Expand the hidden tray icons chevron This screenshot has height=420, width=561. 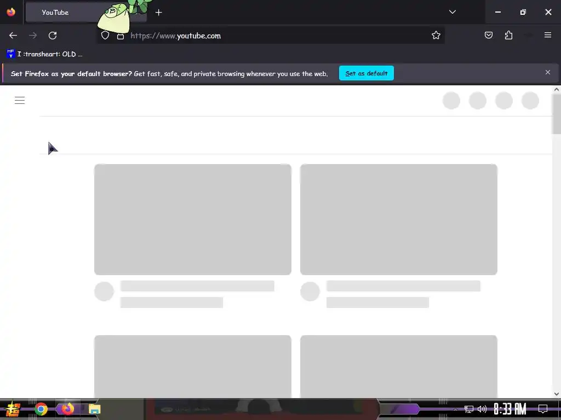click(x=455, y=410)
